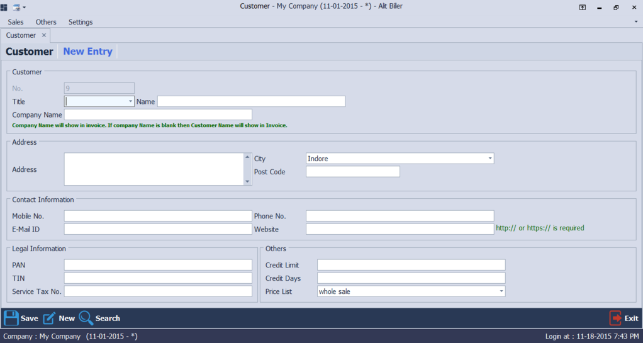Click the down arrow in Address scrollbar
The image size is (643, 343).
click(247, 181)
